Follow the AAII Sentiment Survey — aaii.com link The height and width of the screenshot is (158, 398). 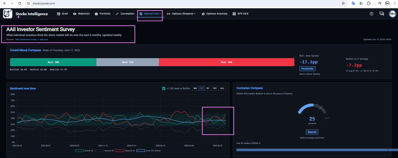[x=32, y=39]
